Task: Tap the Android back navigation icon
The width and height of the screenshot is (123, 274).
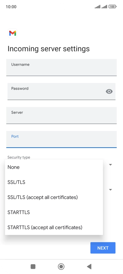Action: coord(89,266)
